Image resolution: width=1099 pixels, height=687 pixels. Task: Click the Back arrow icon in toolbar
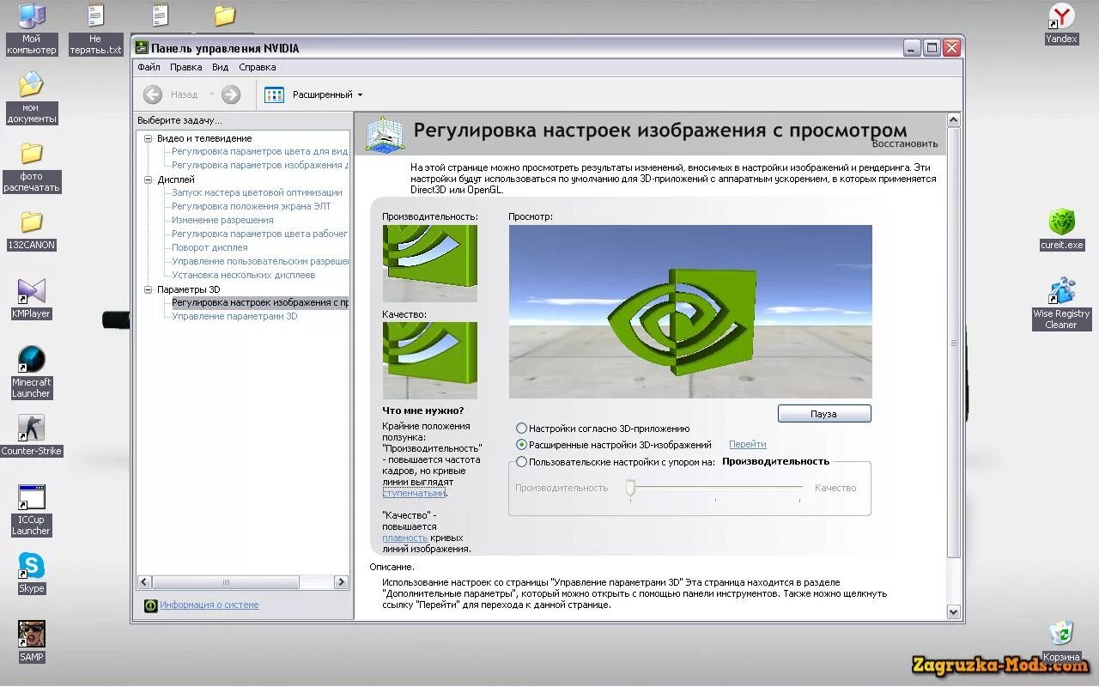[153, 94]
